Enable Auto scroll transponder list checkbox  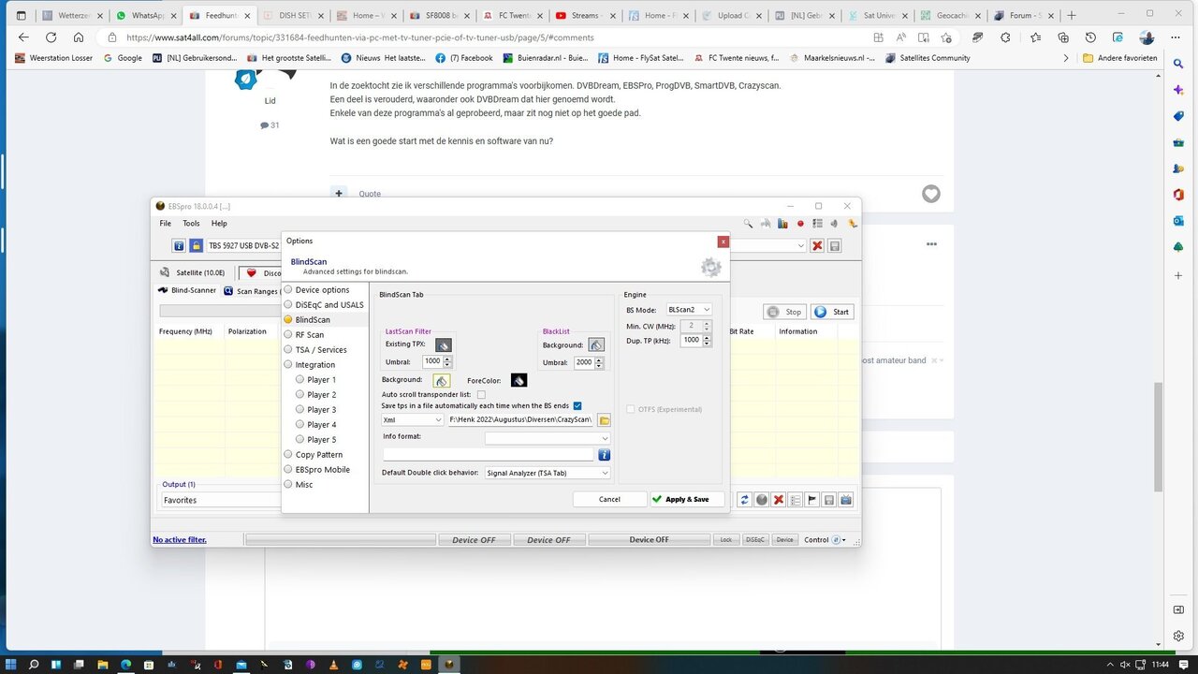pyautogui.click(x=481, y=395)
